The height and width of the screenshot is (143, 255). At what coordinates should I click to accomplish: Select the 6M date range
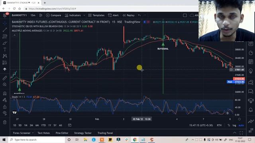coord(37,126)
